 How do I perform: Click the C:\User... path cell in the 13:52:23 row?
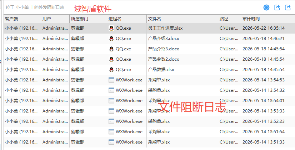229,121
